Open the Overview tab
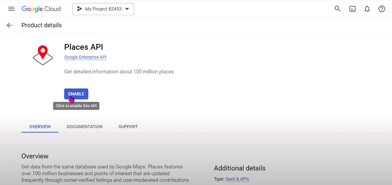The height and width of the screenshot is (185, 392). coord(40,127)
